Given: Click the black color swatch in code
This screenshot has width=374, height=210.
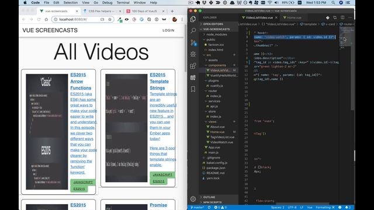Looking at the screenshot, I should pyautogui.click(x=259, y=167).
